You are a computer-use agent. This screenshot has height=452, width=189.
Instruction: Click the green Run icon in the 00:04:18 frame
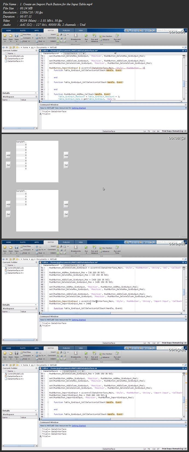tap(86, 247)
